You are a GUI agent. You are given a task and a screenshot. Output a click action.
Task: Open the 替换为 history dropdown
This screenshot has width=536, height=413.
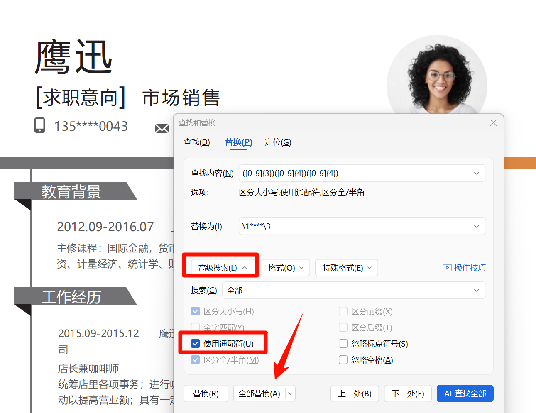click(x=476, y=226)
